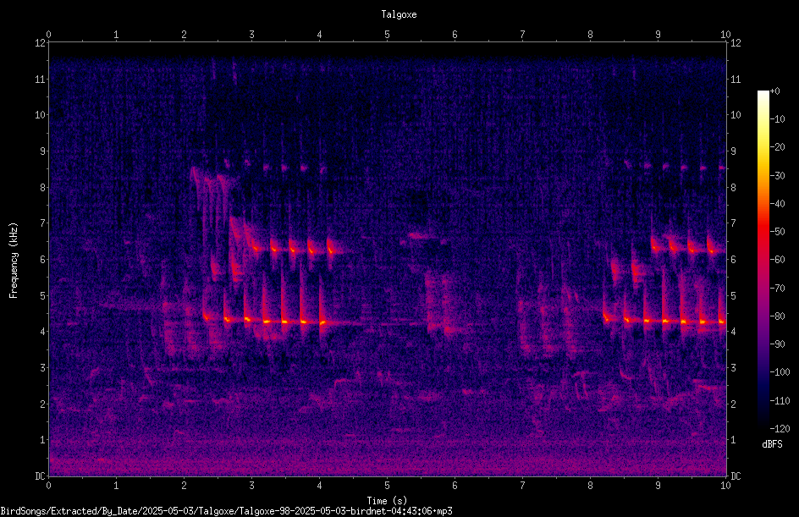Click the -120 label at color bar bottom
799x517 pixels.
[780, 428]
